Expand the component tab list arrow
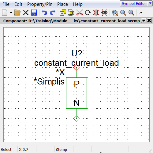This screenshot has width=153, height=153. [144, 21]
